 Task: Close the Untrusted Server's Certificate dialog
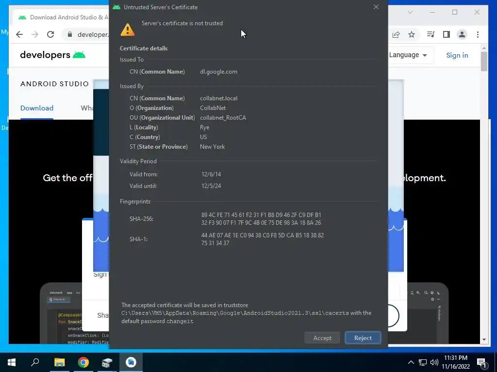coord(376,7)
